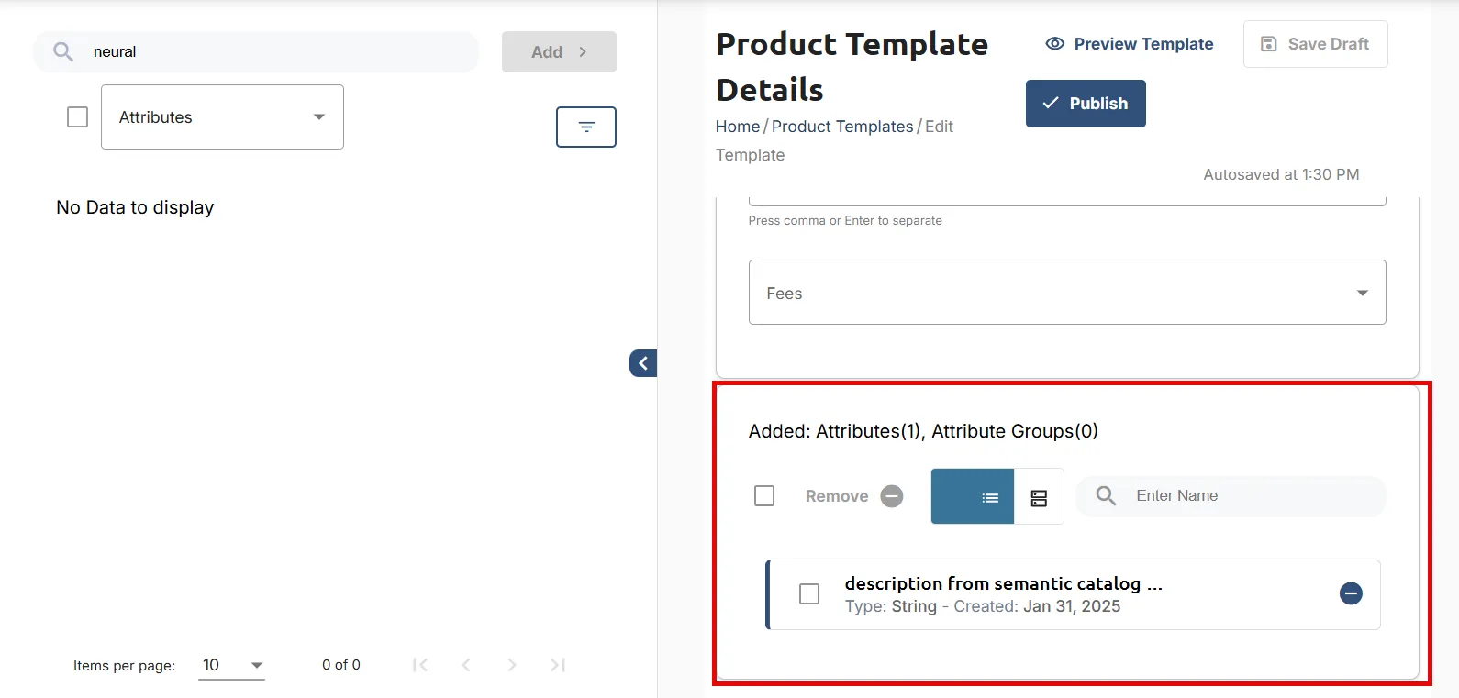Remove the 'description from semantic catalog' attribute
This screenshot has width=1459, height=698.
click(1351, 593)
